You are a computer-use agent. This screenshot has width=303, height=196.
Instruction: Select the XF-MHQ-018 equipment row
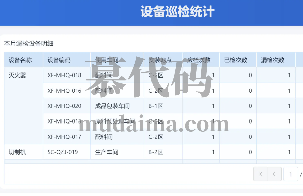(x=64, y=75)
